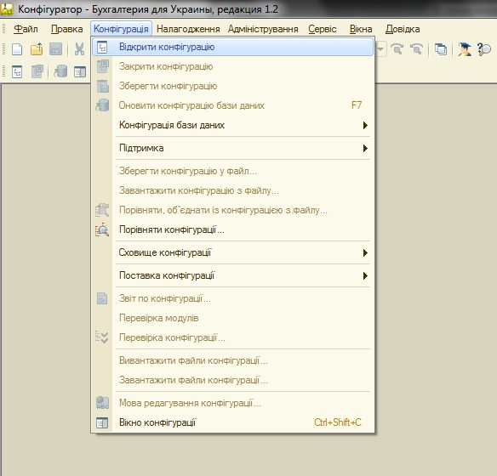The width and height of the screenshot is (497, 476).
Task: Click the Cut scissors toolbar icon
Action: [x=79, y=49]
